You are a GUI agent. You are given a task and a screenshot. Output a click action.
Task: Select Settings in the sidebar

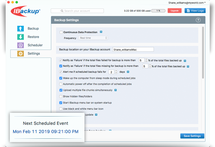(x=31, y=53)
